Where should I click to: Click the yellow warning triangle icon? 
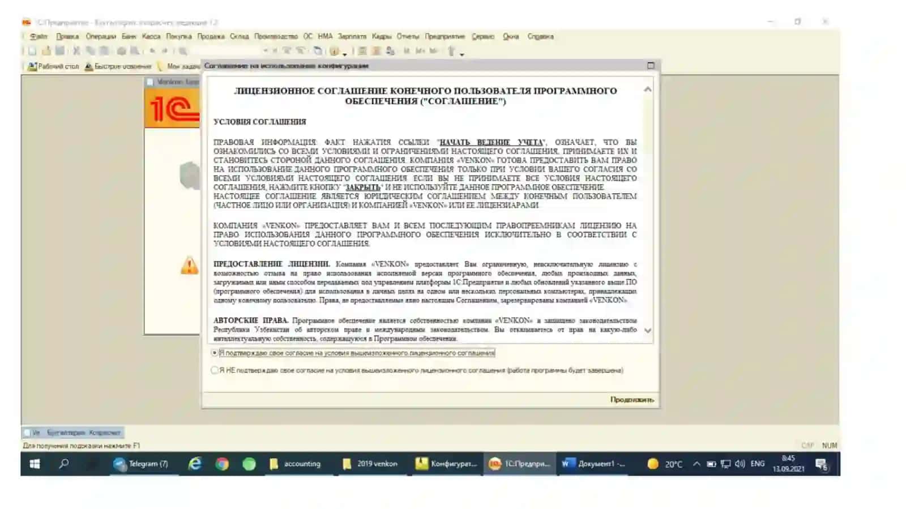[x=190, y=264]
